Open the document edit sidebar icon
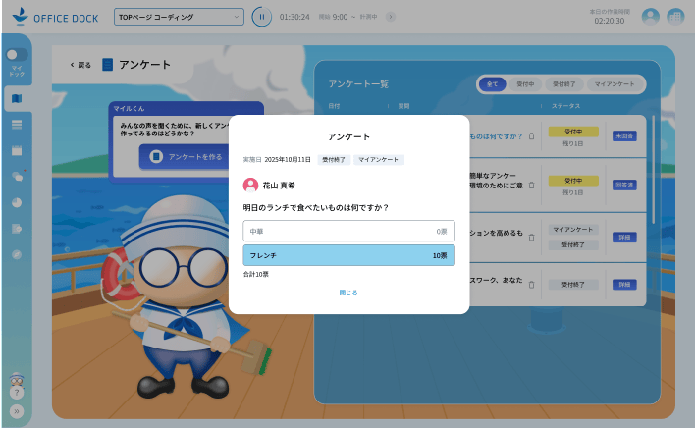 point(17,229)
